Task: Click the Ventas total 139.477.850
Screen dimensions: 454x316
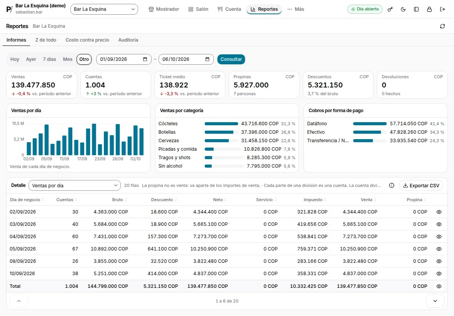Action: pyautogui.click(x=33, y=85)
